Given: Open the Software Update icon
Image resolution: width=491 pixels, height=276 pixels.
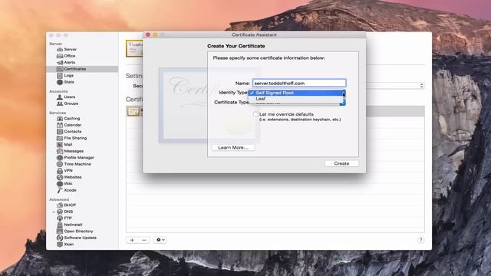Looking at the screenshot, I should [60, 238].
